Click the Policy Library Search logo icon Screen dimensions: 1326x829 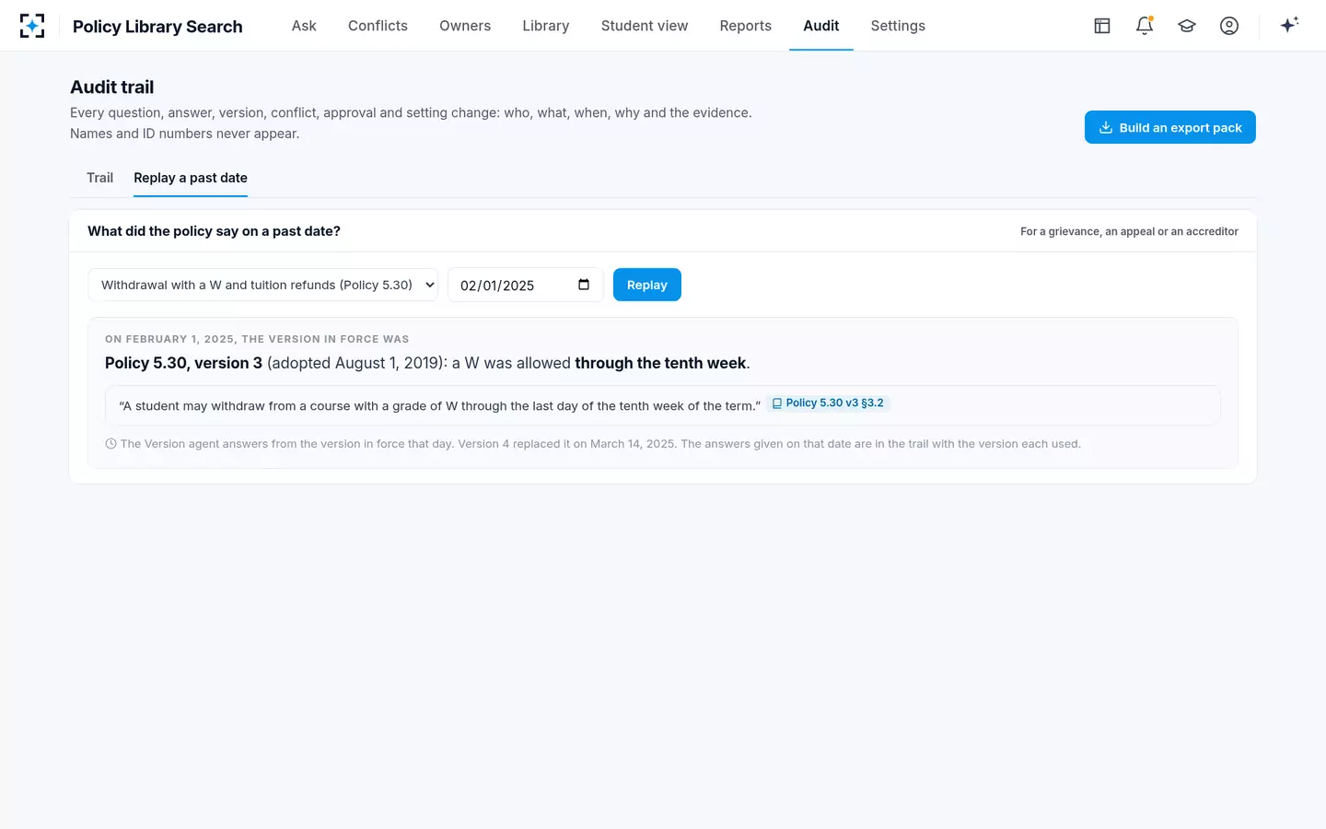coord(32,26)
